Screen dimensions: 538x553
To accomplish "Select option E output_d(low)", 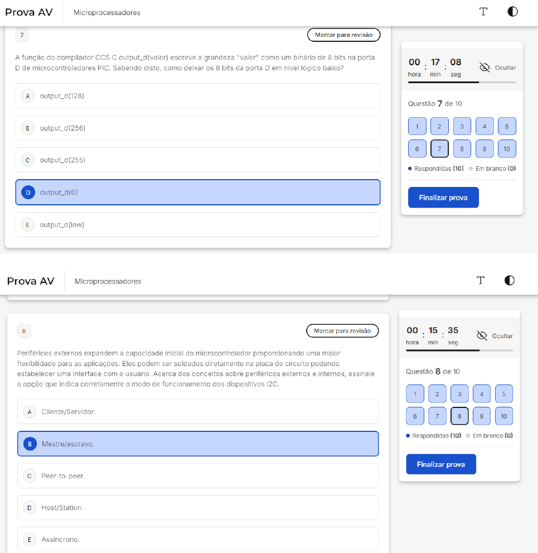I will point(198,225).
